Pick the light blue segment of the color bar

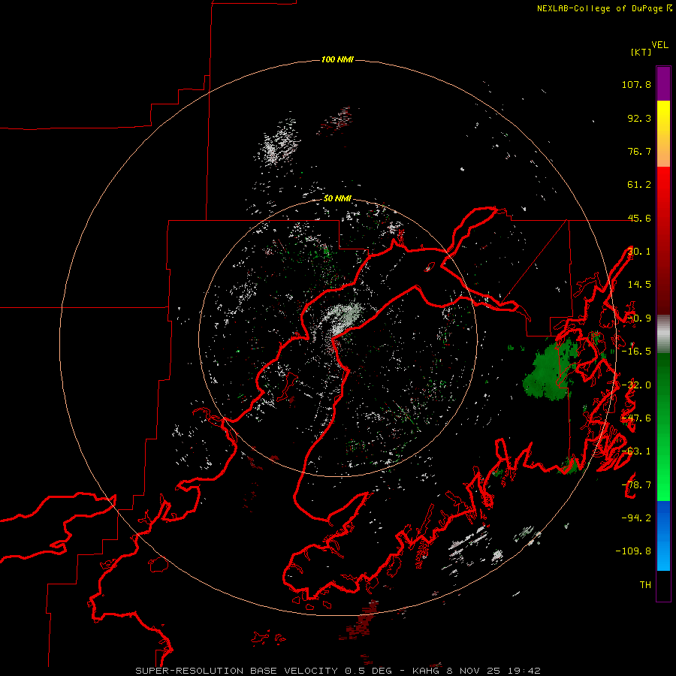[x=663, y=556]
